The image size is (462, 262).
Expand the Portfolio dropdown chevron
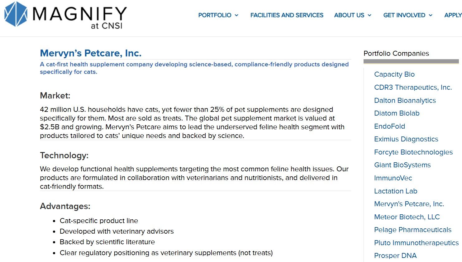pos(236,15)
